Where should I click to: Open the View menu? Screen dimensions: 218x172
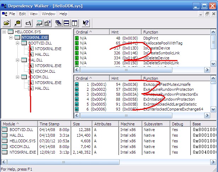pyautogui.click(x=34, y=14)
